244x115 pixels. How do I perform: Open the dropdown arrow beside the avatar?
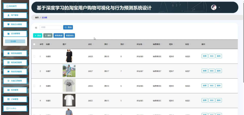[x=219, y=7]
